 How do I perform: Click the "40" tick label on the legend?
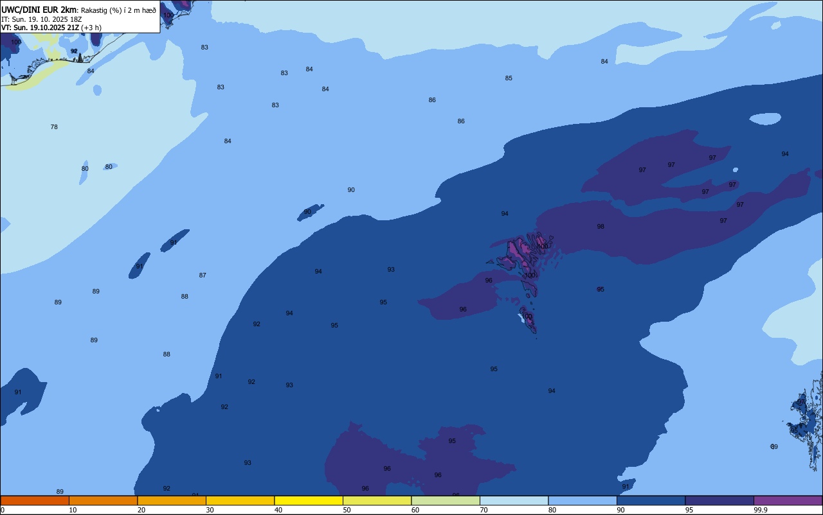(278, 510)
